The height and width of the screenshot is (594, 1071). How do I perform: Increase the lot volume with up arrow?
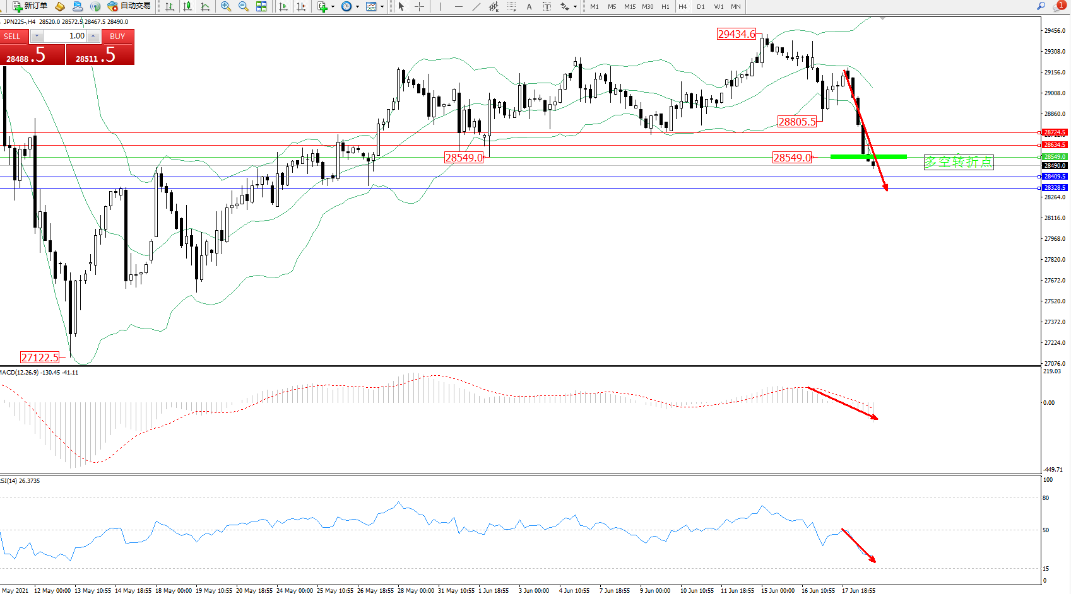[x=93, y=36]
